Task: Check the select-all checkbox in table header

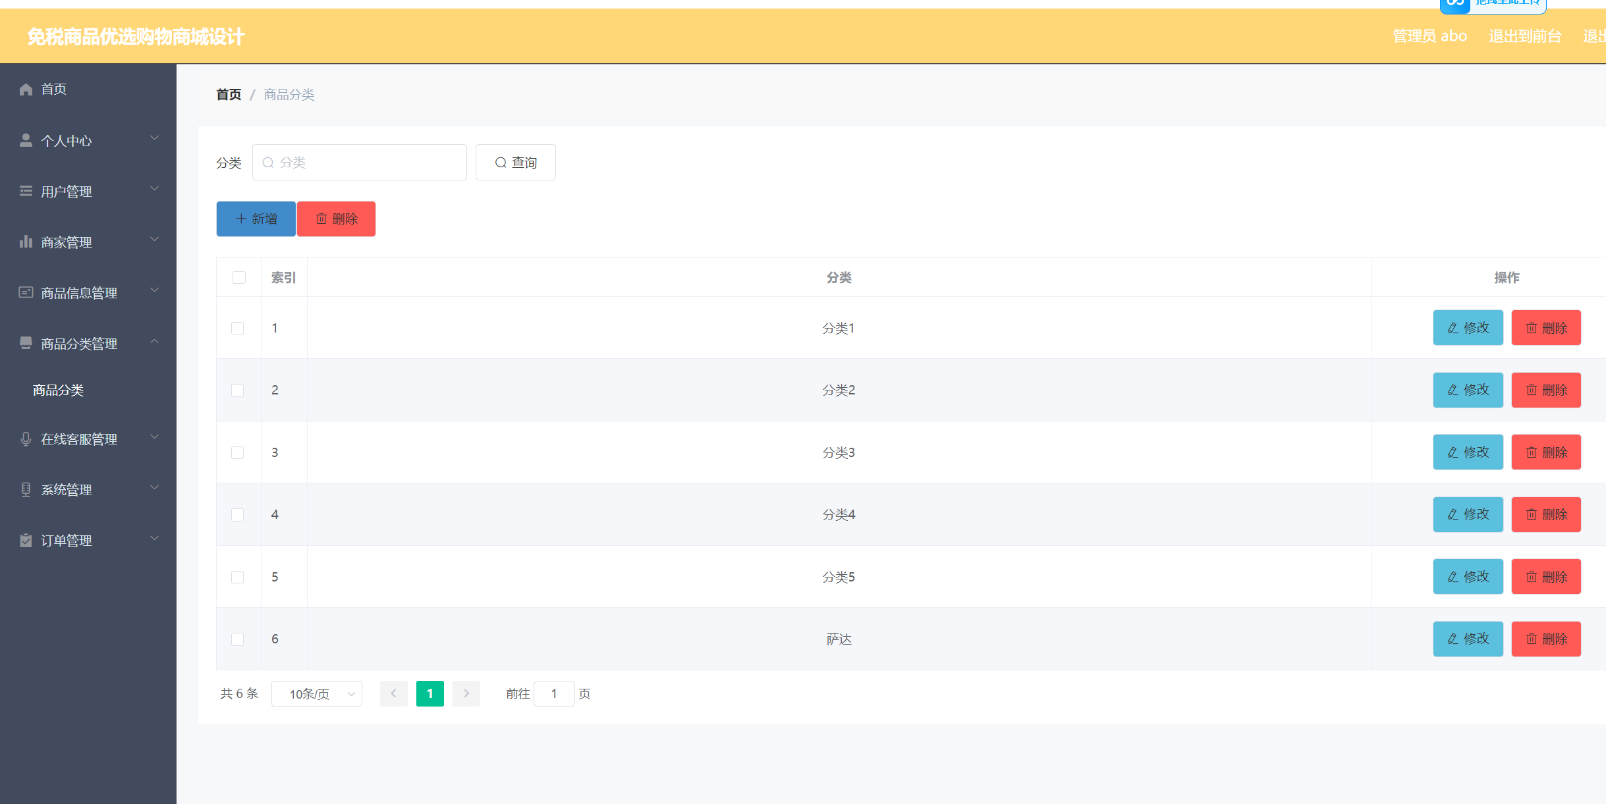Action: click(239, 277)
